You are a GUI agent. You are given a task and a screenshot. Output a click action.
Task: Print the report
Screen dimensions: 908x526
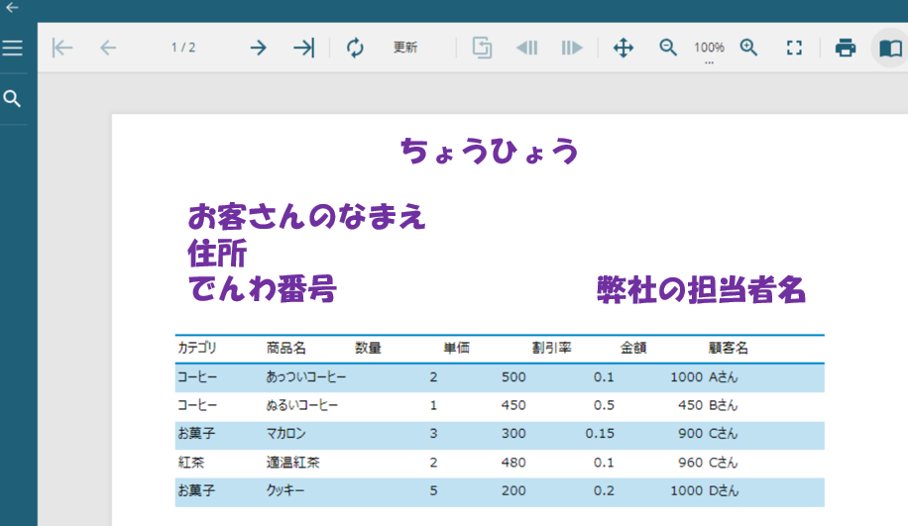pos(845,48)
